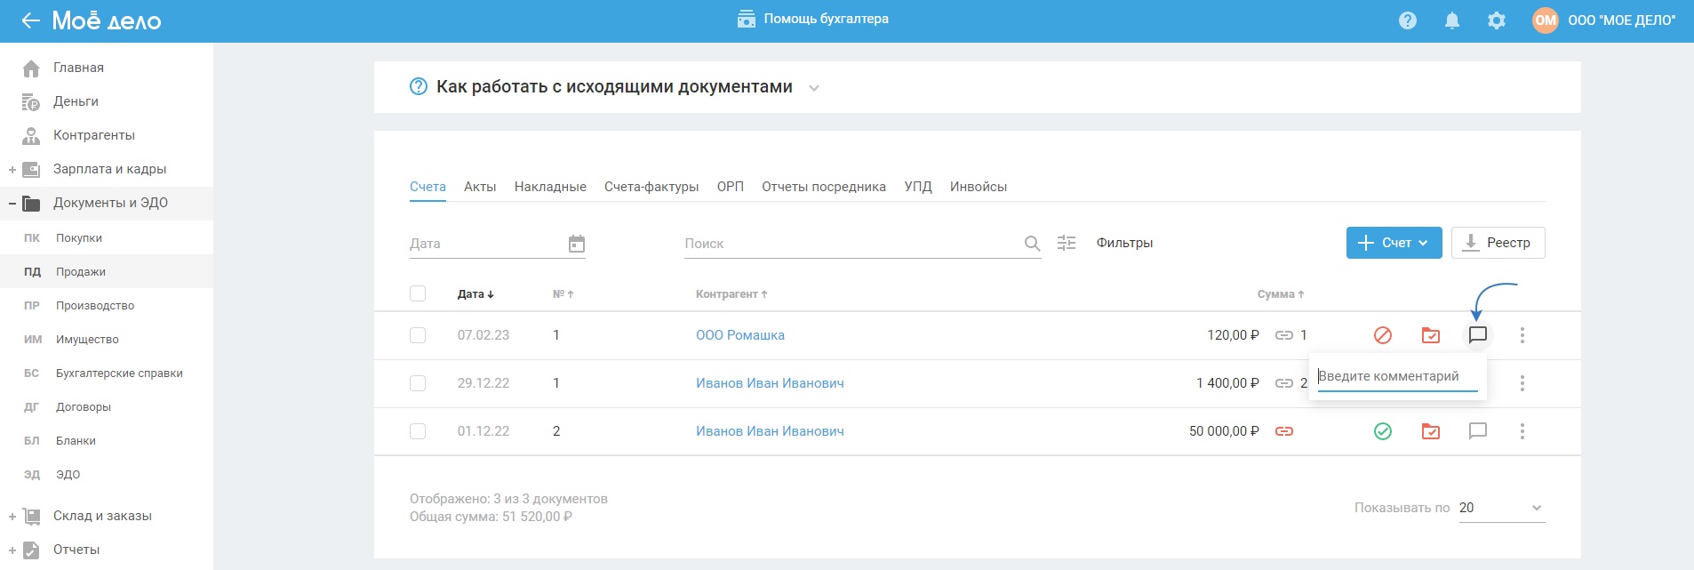
Task: Open three-dot menu for ООО Ромашка row
Action: (x=1522, y=335)
